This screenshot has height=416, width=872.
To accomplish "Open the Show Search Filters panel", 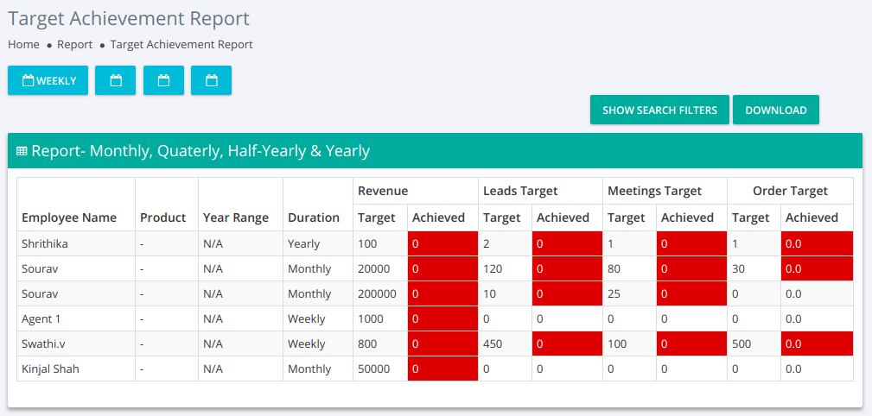I will pyautogui.click(x=659, y=110).
